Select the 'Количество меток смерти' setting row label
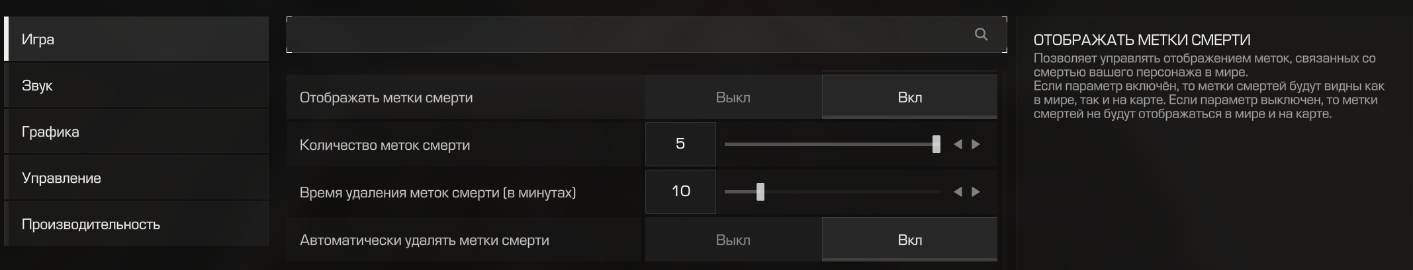This screenshot has height=270, width=1413. [385, 145]
